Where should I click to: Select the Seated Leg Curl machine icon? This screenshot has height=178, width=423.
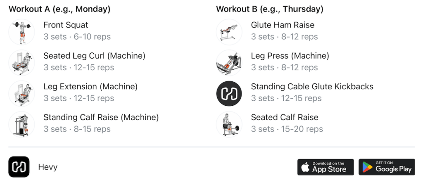[x=21, y=63]
